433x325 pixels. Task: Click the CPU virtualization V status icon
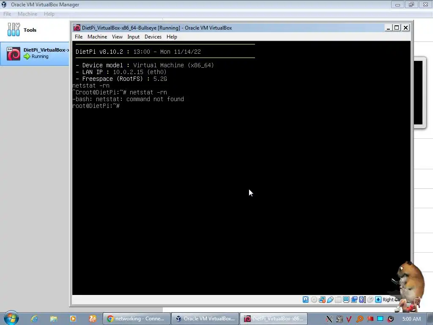362,300
